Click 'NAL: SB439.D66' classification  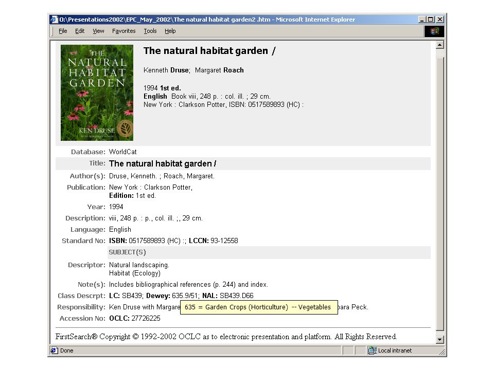[228, 296]
